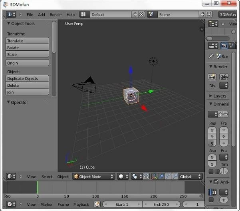Open the Object Mode dropdown

click(93, 176)
